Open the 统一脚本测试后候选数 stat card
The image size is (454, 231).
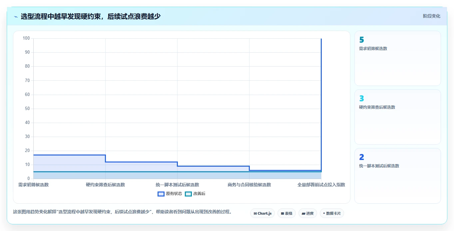[x=398, y=176]
